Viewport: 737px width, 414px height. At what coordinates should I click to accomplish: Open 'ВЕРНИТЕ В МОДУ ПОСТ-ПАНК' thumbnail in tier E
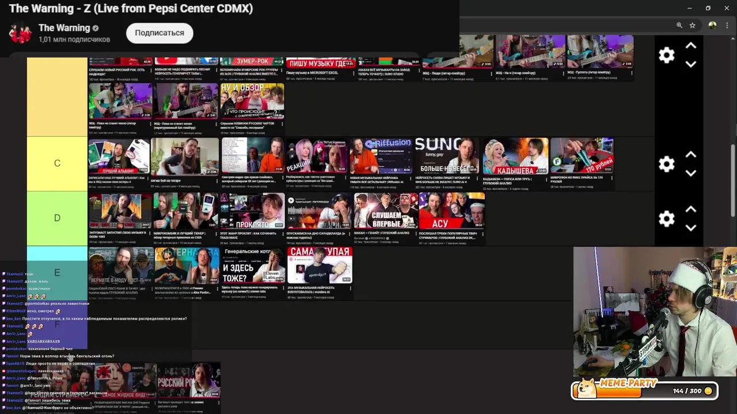pyautogui.click(x=120, y=266)
